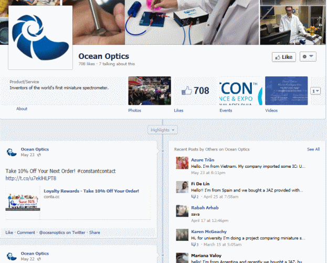Go to the Videos label link
Viewport: 327px width, 263px height.
(x=271, y=110)
